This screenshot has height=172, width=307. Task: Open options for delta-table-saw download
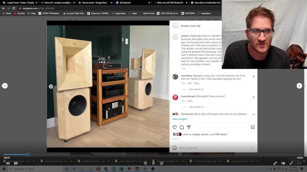pos(146,161)
